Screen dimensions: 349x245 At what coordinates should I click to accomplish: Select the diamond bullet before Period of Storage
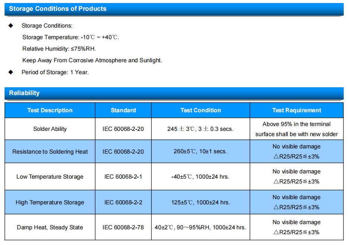pos(11,72)
